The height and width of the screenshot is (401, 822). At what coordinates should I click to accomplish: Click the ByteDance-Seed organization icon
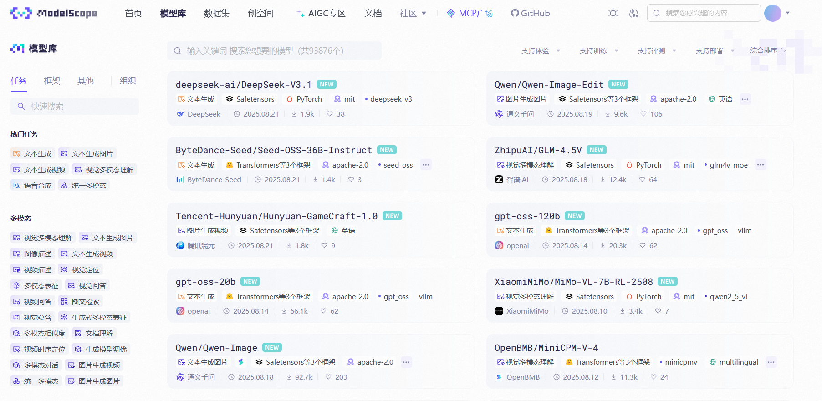[180, 179]
